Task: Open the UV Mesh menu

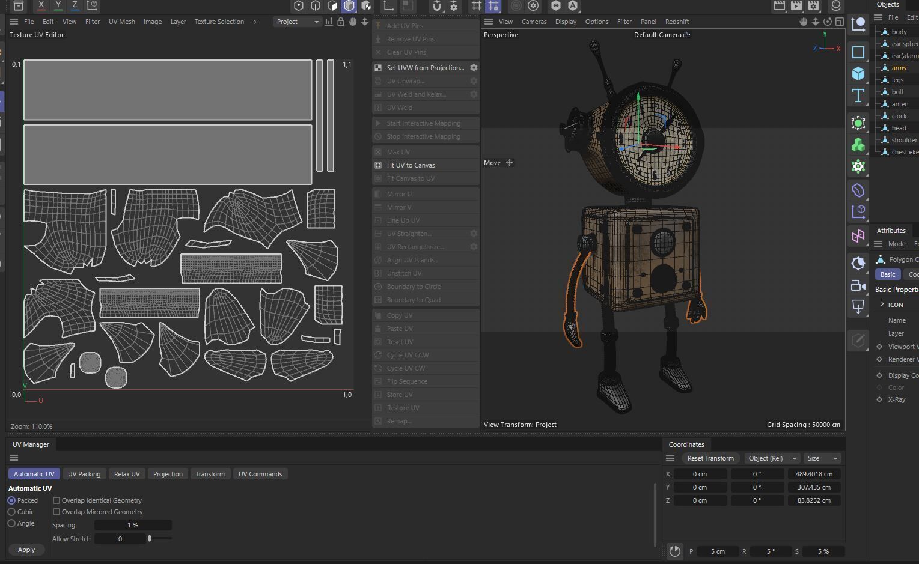Action: [122, 22]
